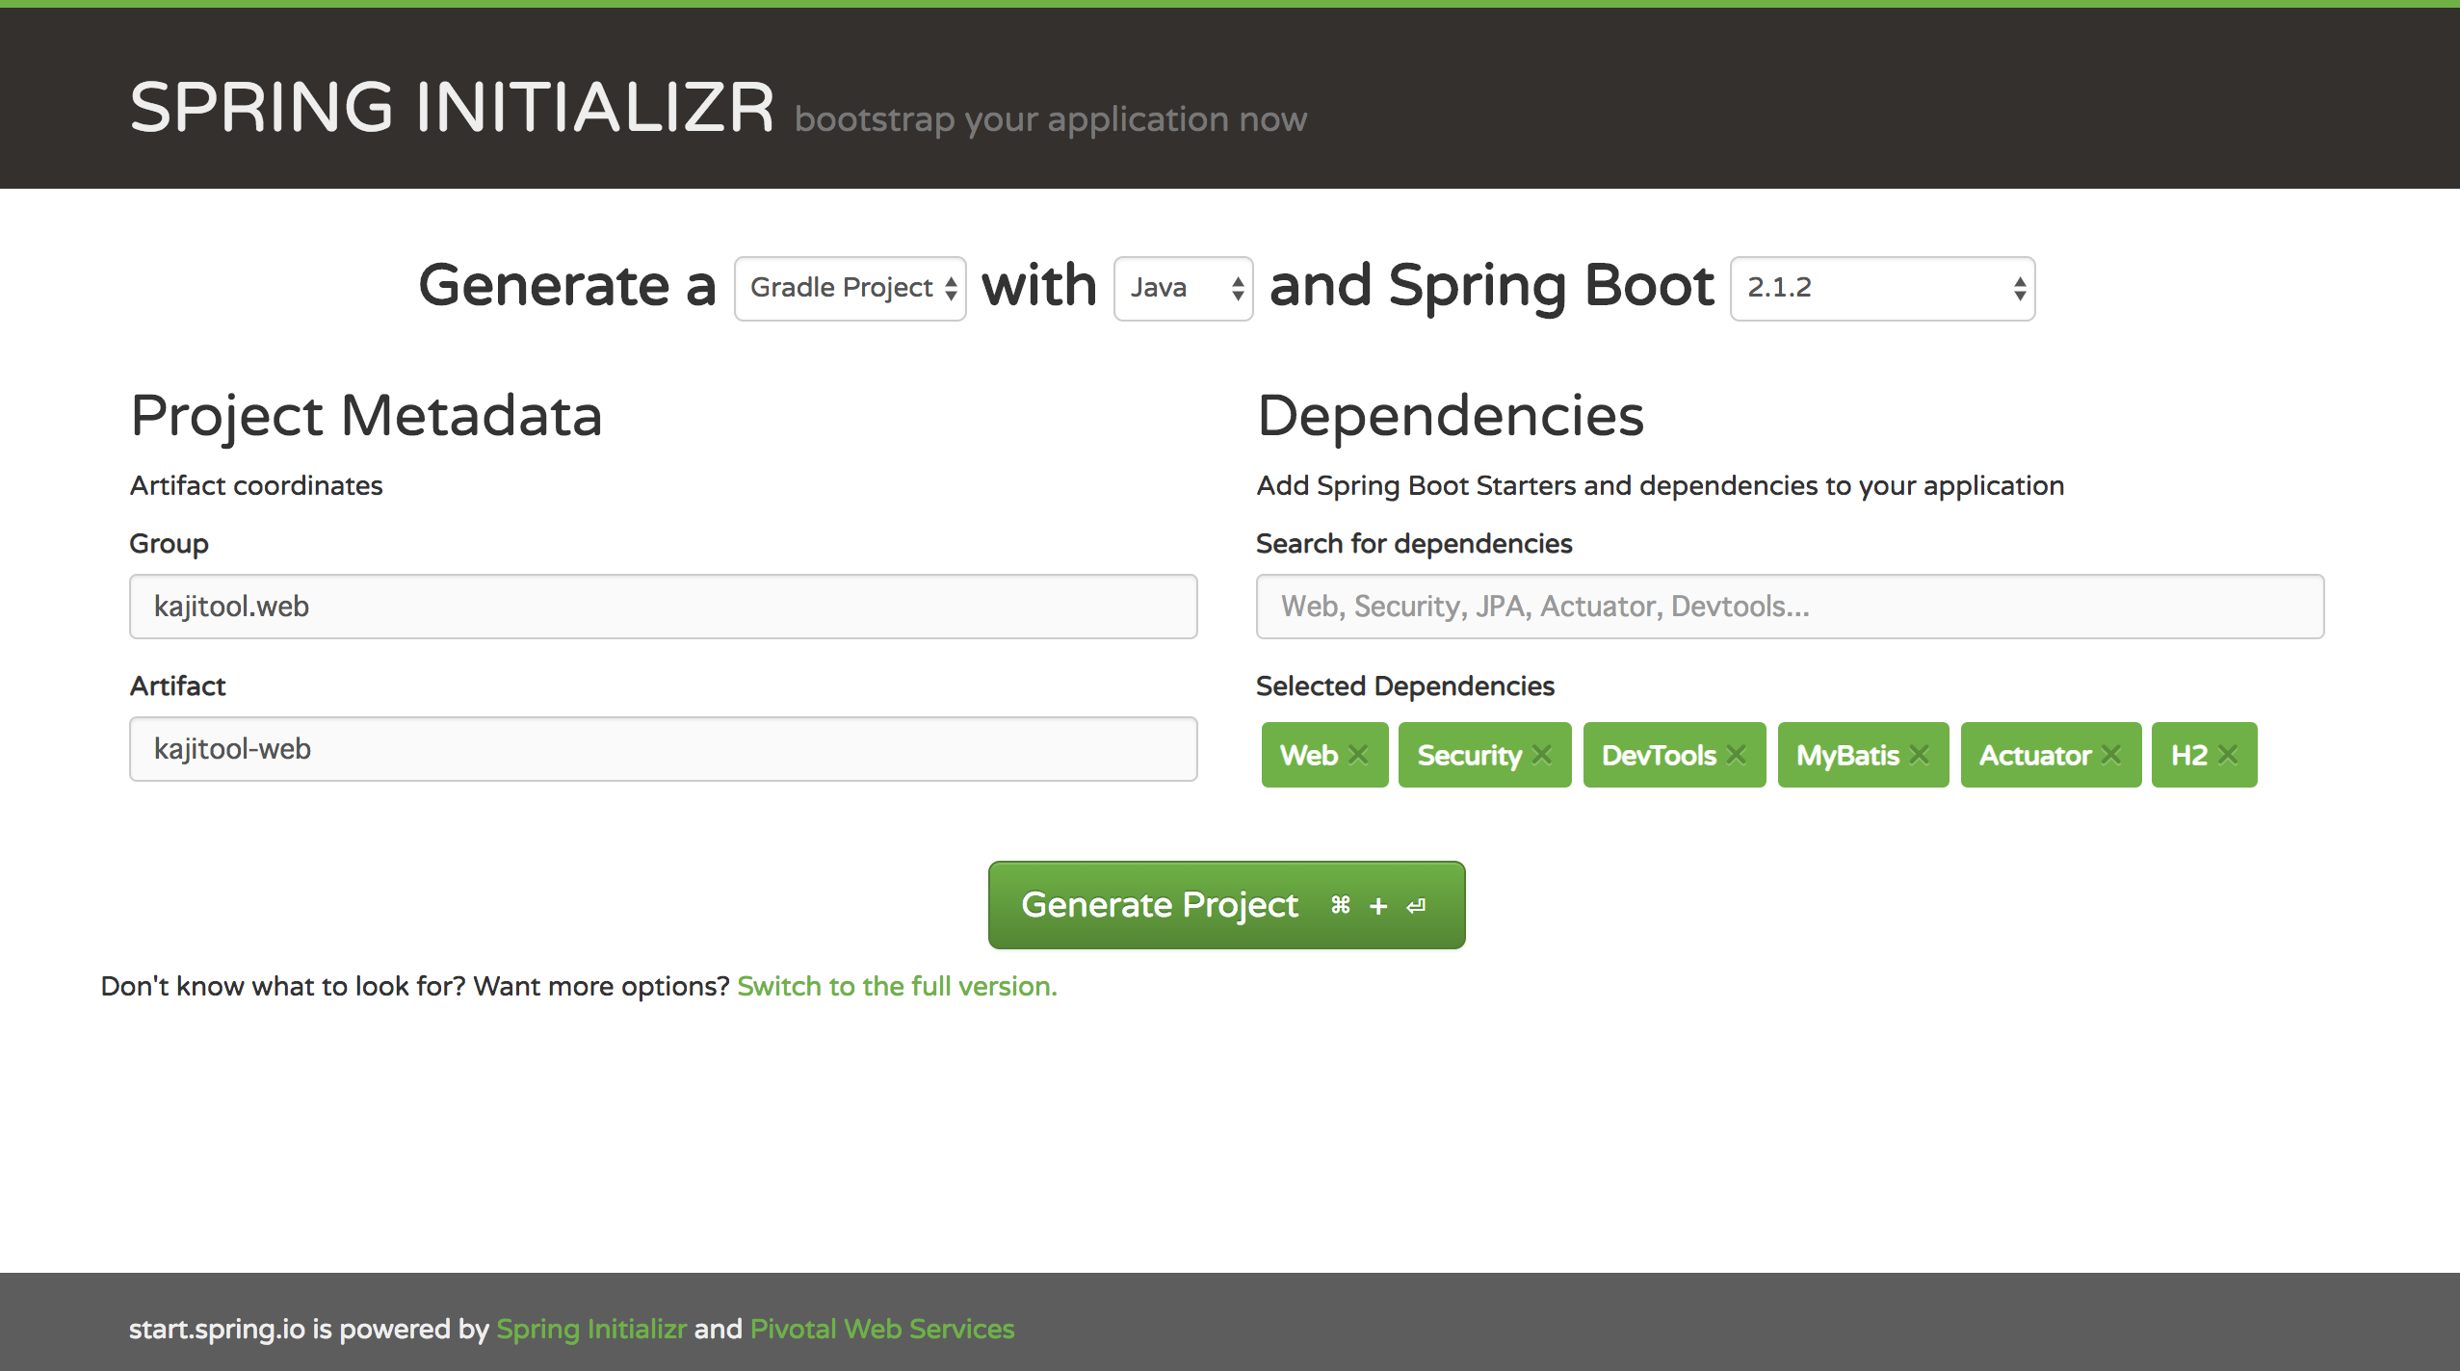The width and height of the screenshot is (2460, 1371).
Task: Click the Actuator dependency tag label
Action: [x=2034, y=755]
